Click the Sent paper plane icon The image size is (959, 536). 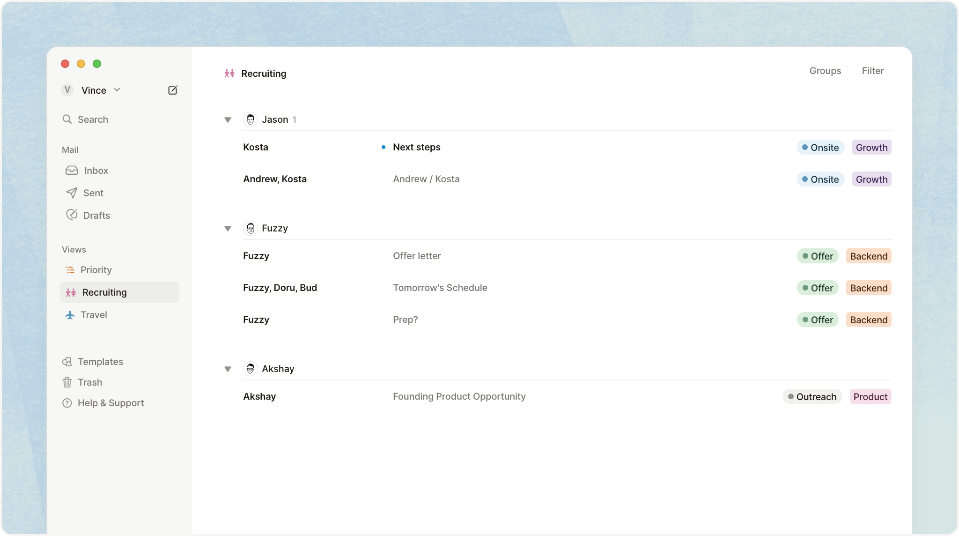click(x=72, y=193)
